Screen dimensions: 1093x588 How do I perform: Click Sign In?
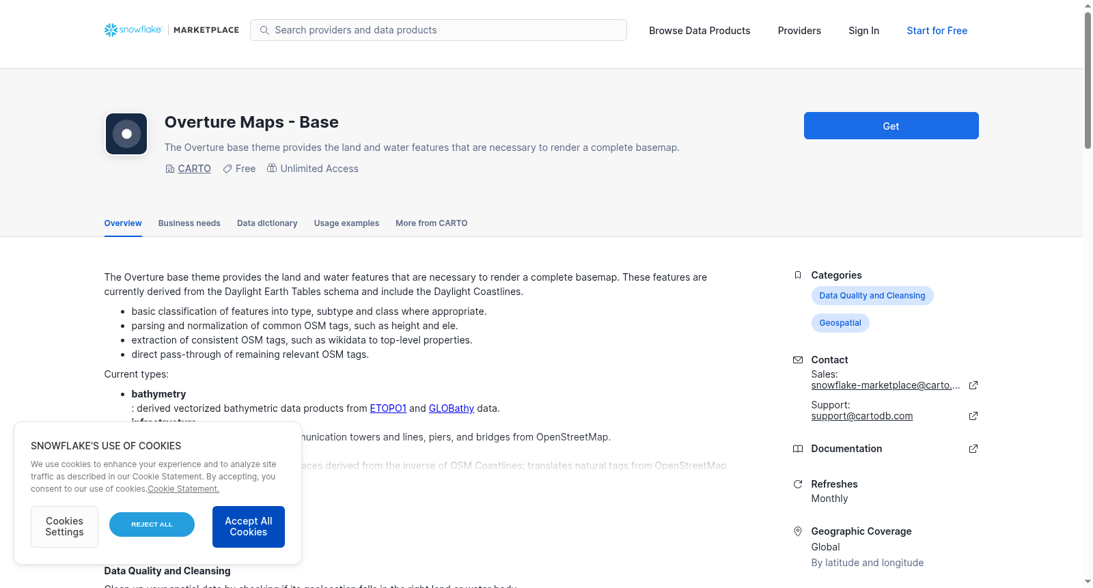pyautogui.click(x=863, y=31)
